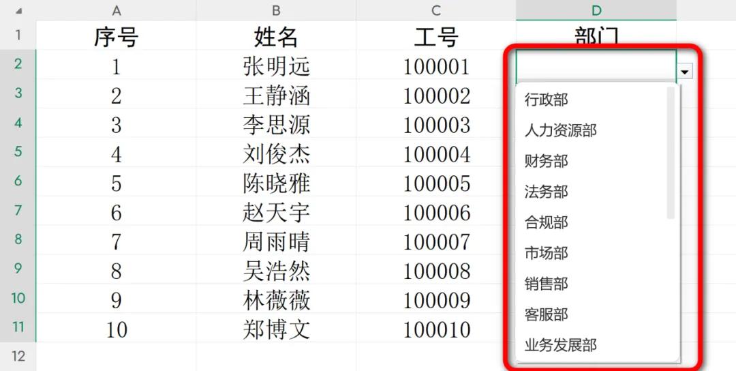Select the entire sheet with the corner triangle
This screenshot has height=371, width=736.
[x=18, y=10]
